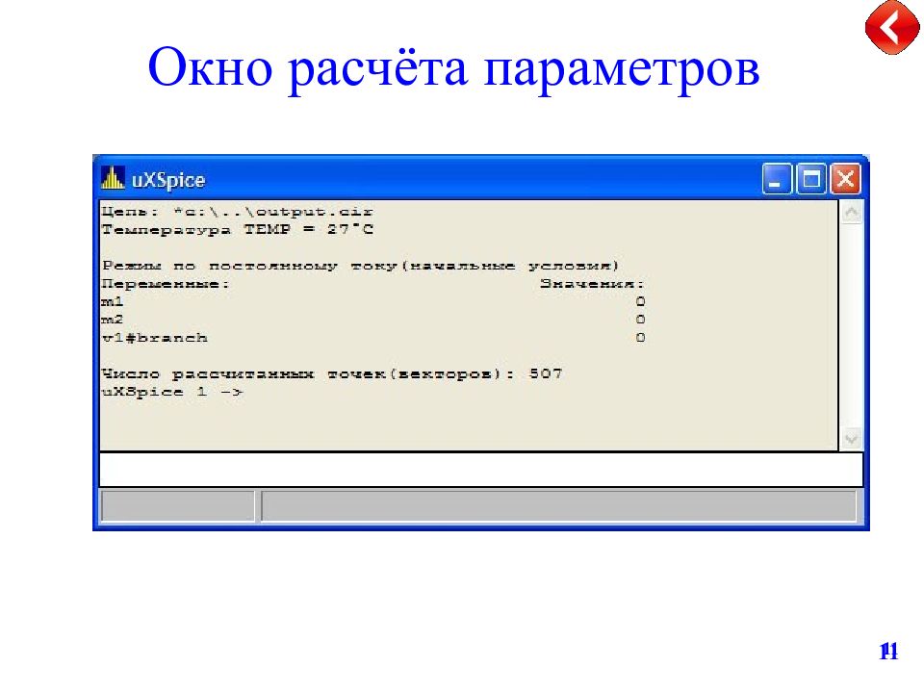Click the 'Число рассчитанных точек' line
The height and width of the screenshot is (693, 924).
332,373
